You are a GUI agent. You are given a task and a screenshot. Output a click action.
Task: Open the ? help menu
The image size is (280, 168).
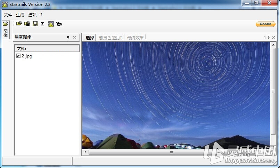click(41, 15)
